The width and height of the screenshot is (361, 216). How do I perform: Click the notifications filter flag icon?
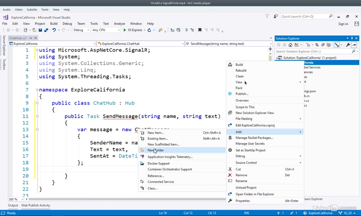[267, 16]
